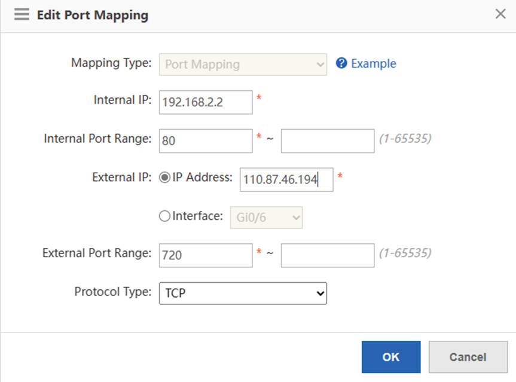Screen dimensions: 516x382
Task: Click the Edit Port Mapping title text
Action: click(x=93, y=15)
